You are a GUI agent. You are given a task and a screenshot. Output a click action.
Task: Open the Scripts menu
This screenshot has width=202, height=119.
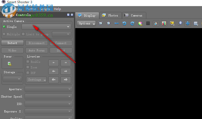point(45,9)
